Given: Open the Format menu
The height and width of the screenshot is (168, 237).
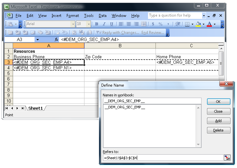Looking at the screenshot, I should pos(73,16).
